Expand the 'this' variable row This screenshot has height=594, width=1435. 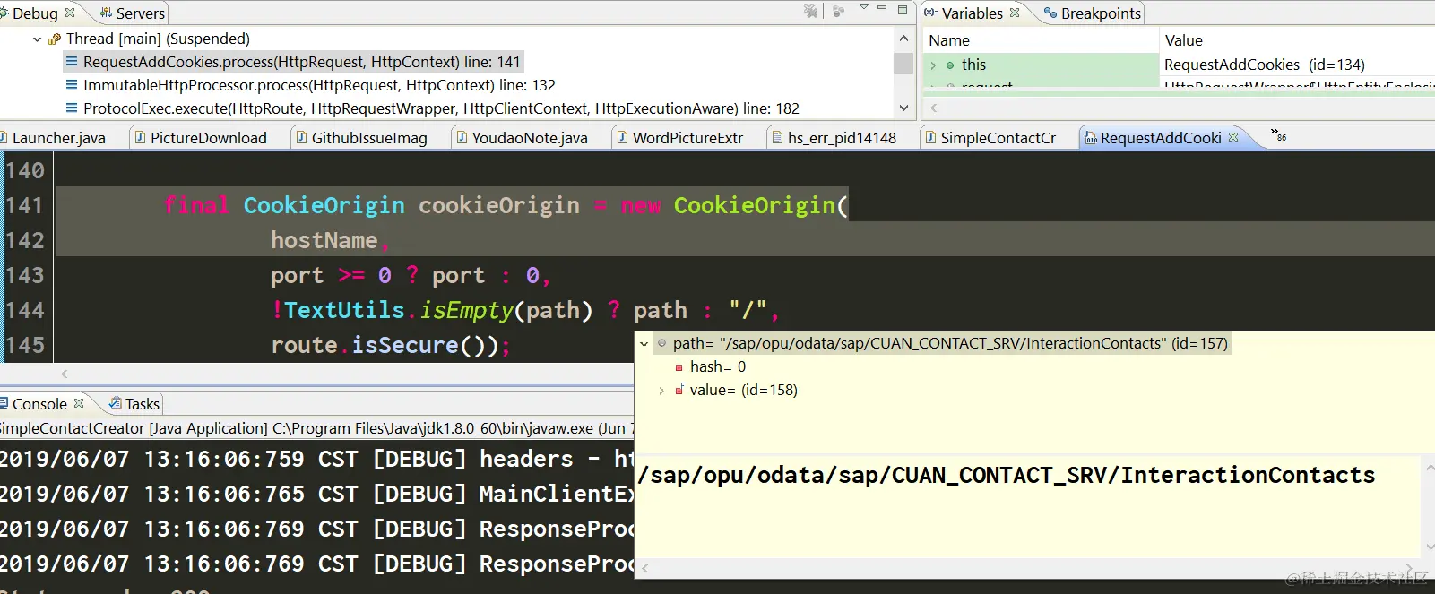click(933, 65)
